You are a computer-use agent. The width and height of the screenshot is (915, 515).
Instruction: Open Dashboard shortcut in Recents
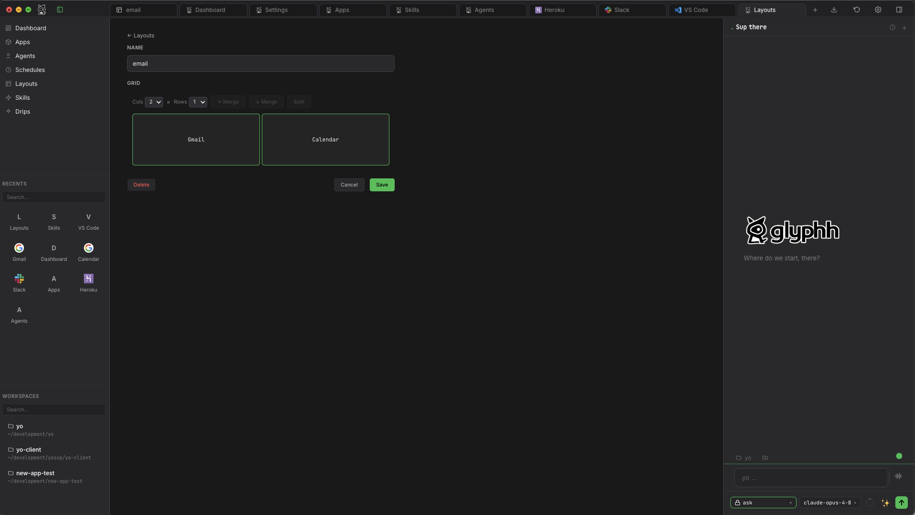54,252
